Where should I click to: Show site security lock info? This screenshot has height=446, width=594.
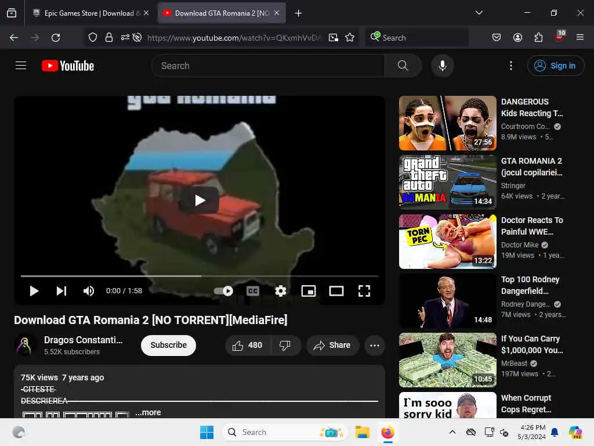click(x=109, y=38)
